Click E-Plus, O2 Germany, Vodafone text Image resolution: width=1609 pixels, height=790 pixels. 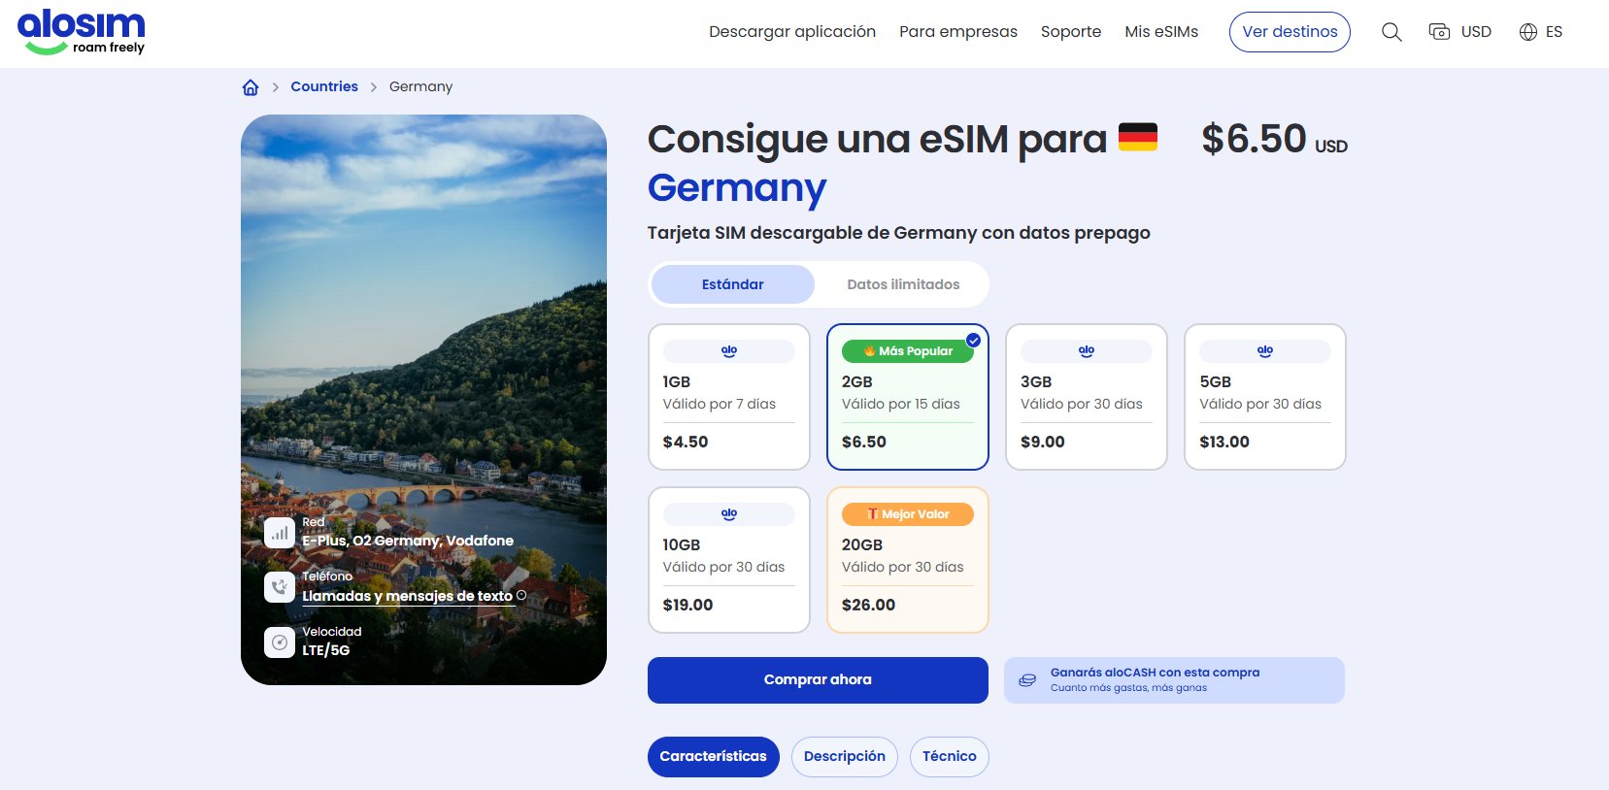tap(408, 541)
